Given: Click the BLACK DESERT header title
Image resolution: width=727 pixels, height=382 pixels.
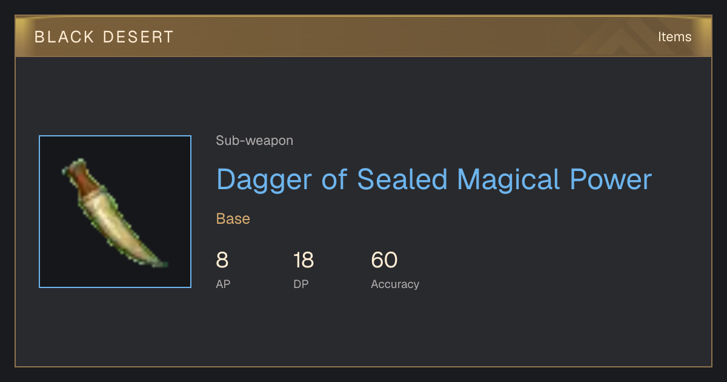Looking at the screenshot, I should 104,37.
